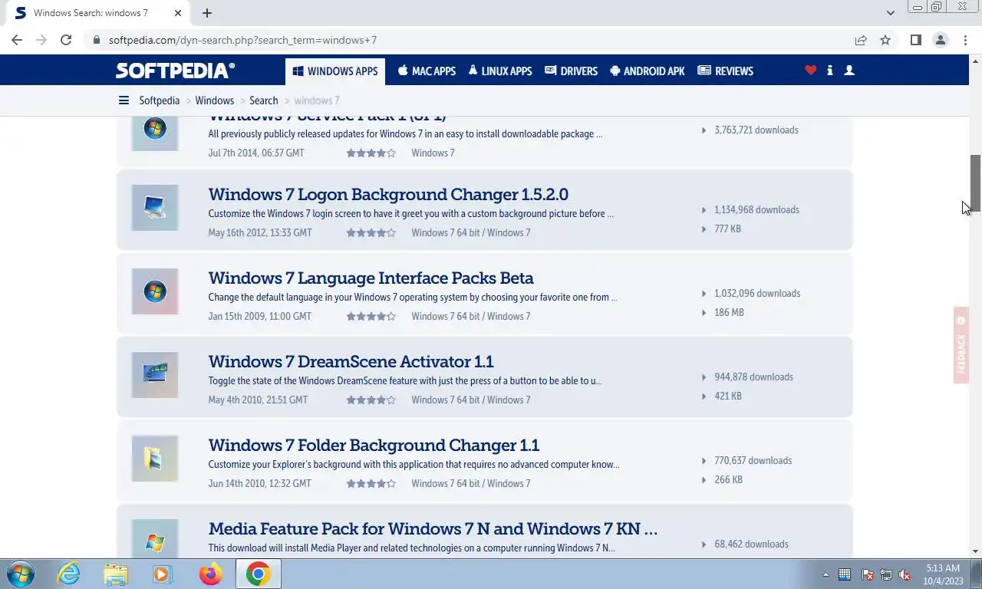Go to Windows breadcrumb link
Image resolution: width=982 pixels, height=589 pixels.
[214, 100]
